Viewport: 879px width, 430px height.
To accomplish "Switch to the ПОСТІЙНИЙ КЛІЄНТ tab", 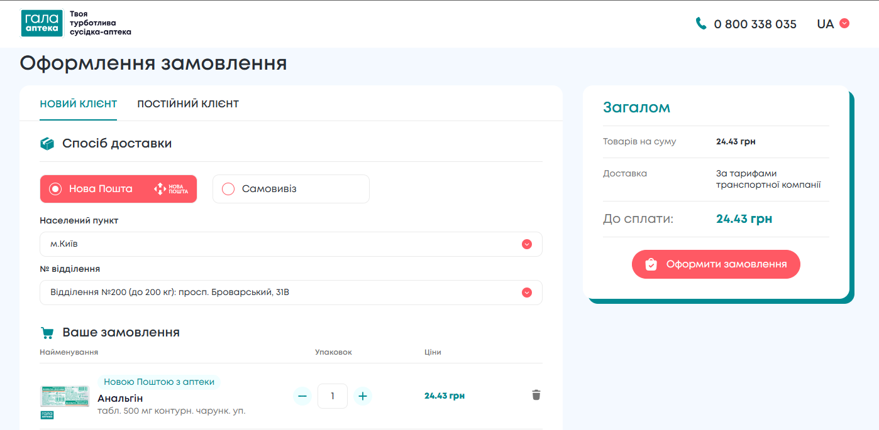I will pyautogui.click(x=188, y=104).
